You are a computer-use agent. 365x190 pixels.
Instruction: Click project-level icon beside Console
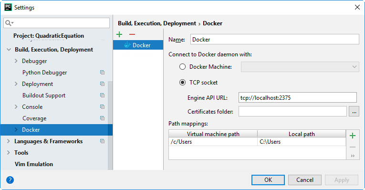[x=102, y=106]
